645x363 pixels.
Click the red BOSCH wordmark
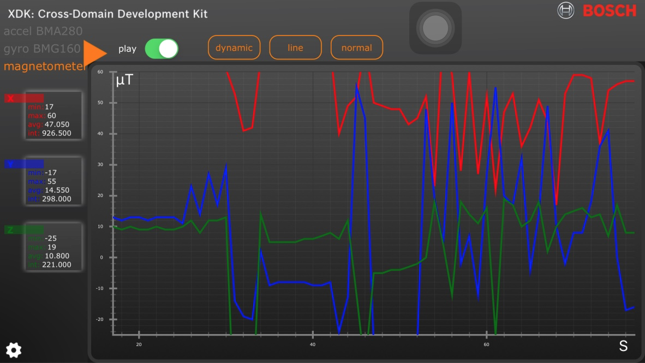609,10
